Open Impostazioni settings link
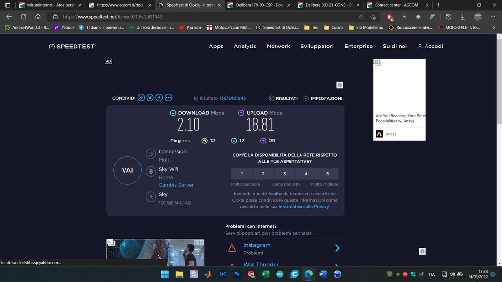The image size is (502, 282). click(x=323, y=98)
